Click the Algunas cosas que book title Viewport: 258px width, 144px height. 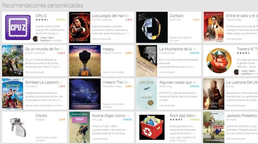coord(178,82)
